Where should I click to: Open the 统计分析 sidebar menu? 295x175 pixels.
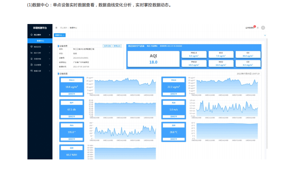coord(40,53)
